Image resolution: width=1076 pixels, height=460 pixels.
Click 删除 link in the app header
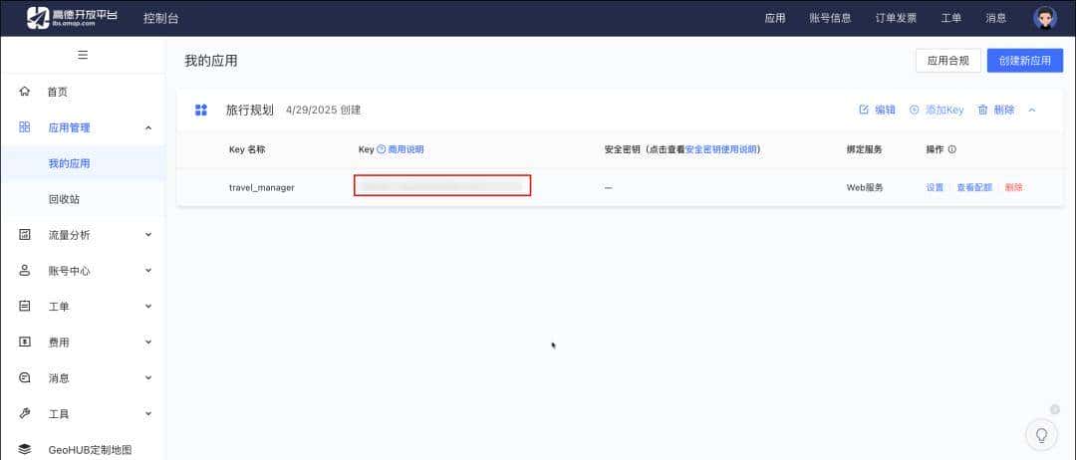tap(1004, 110)
